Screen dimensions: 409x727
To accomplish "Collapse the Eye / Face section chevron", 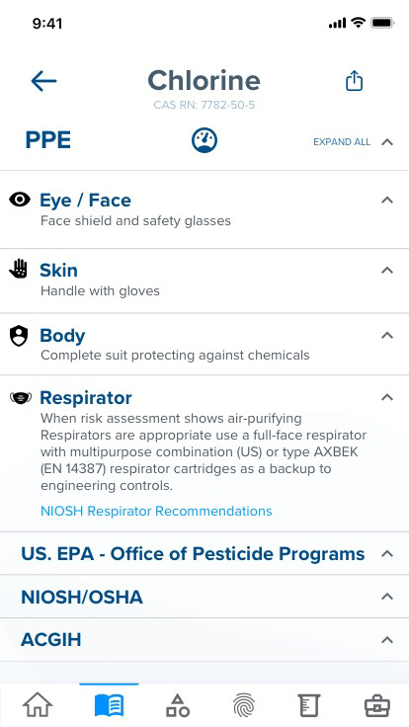I will point(387,200).
